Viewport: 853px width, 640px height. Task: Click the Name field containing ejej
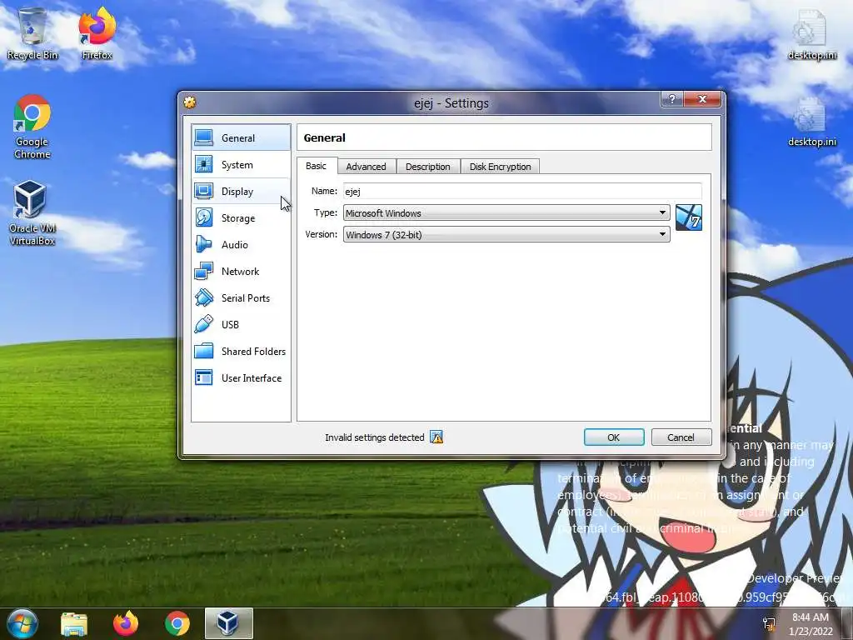pos(522,191)
